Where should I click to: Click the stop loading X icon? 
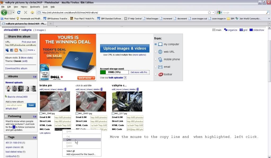[26, 12]
